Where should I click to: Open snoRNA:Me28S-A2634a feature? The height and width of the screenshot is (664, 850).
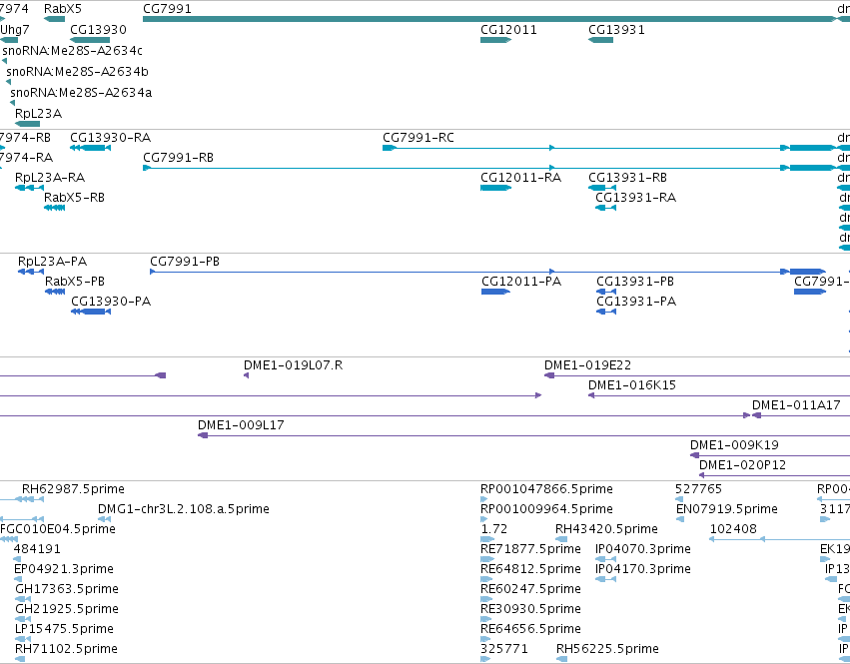click(12, 103)
